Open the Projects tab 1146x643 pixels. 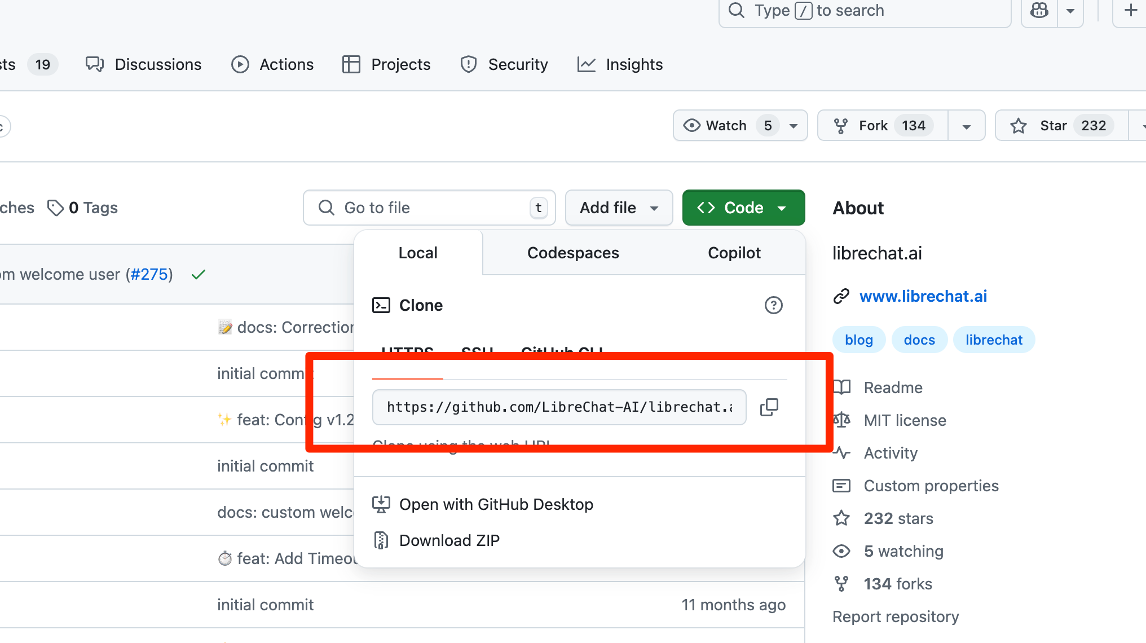coord(386,64)
